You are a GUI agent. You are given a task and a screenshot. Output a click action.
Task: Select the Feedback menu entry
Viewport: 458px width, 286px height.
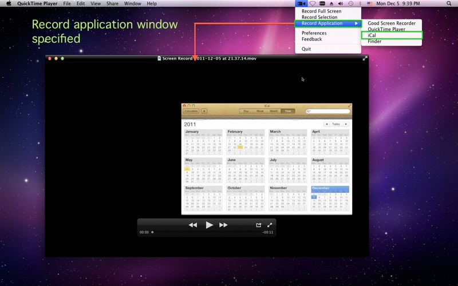[328, 39]
